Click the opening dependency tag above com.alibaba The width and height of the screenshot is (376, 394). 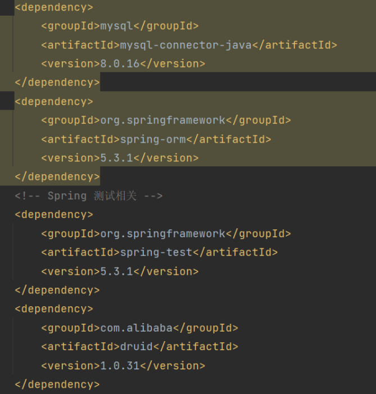(x=54, y=309)
